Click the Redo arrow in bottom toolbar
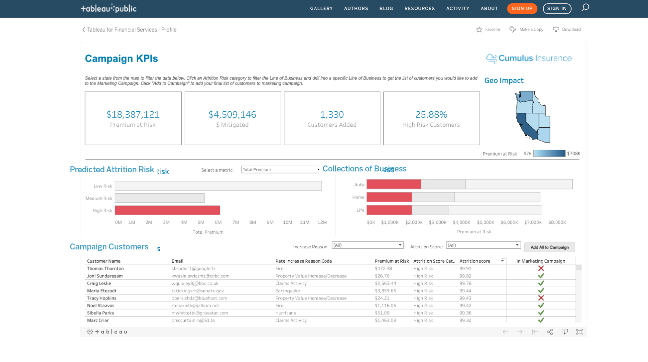 520,332
